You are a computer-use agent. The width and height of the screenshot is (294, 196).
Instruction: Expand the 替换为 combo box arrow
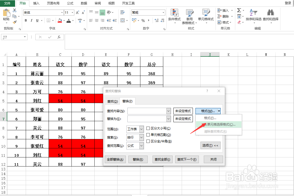pyautogui.click(x=168, y=119)
